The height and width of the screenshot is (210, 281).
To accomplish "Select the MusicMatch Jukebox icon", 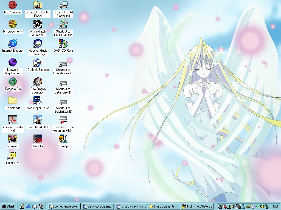I will pyautogui.click(x=38, y=24).
